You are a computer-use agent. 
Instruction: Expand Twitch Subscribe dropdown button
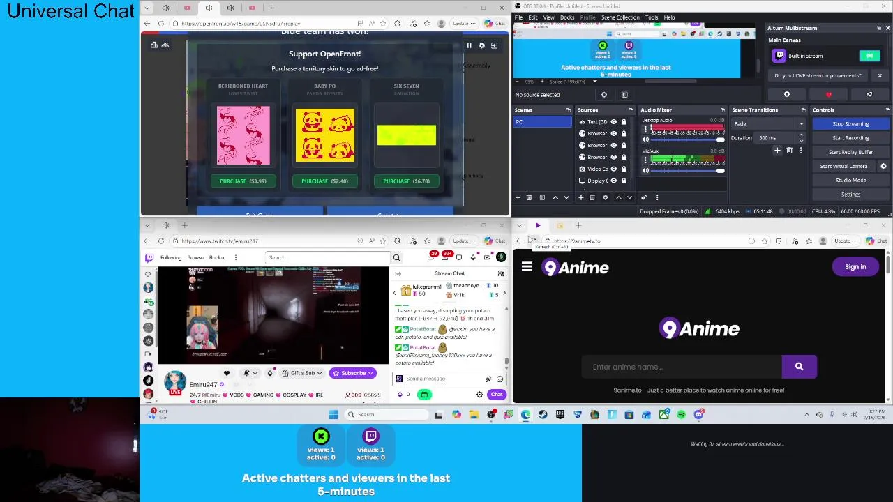[372, 373]
